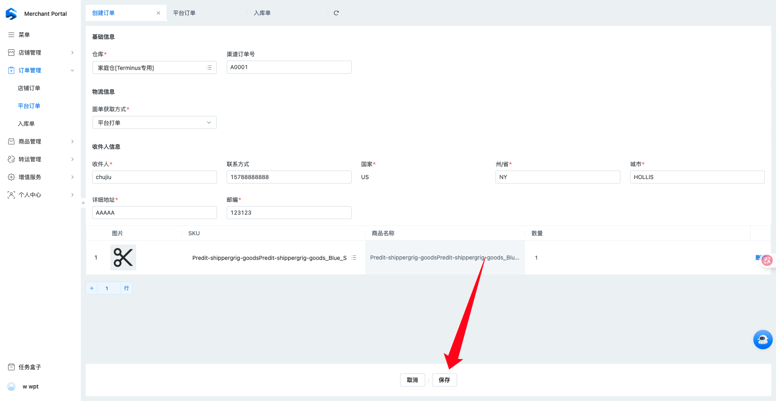Close the 创建订单 tab
The height and width of the screenshot is (401, 776).
point(158,13)
